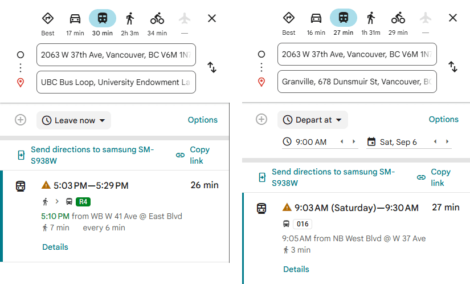Open Options in the left directions panel
Image resolution: width=470 pixels, height=284 pixels.
[203, 120]
